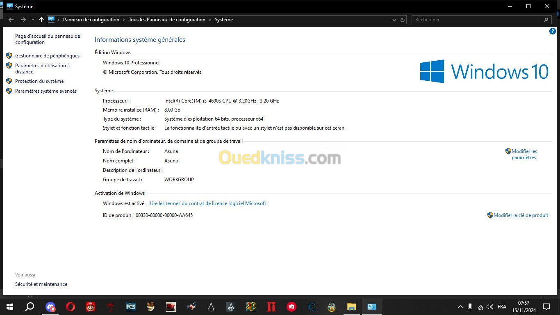Open the notification action center icon

pyautogui.click(x=546, y=307)
